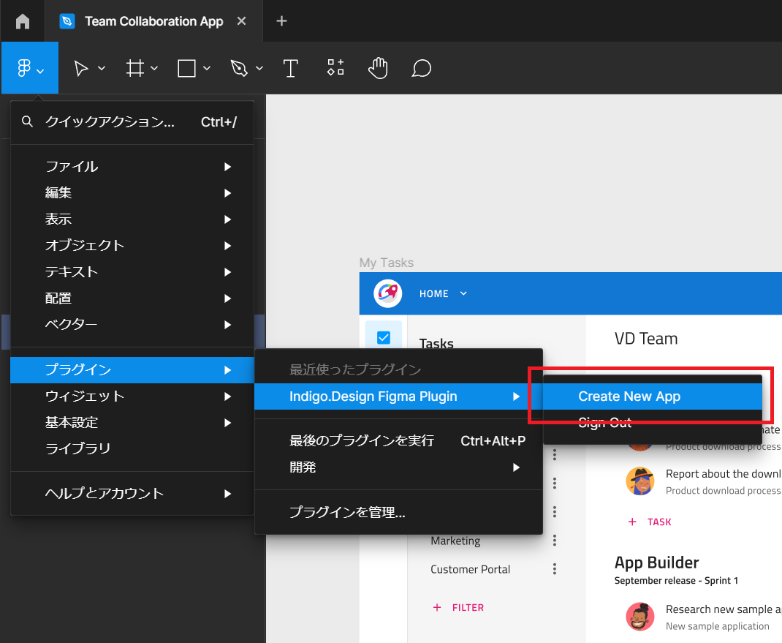Click avatar beside Research new sample
782x643 pixels.
point(640,617)
